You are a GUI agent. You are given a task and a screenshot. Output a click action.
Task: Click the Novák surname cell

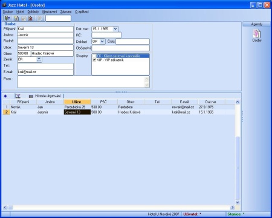tap(23, 107)
